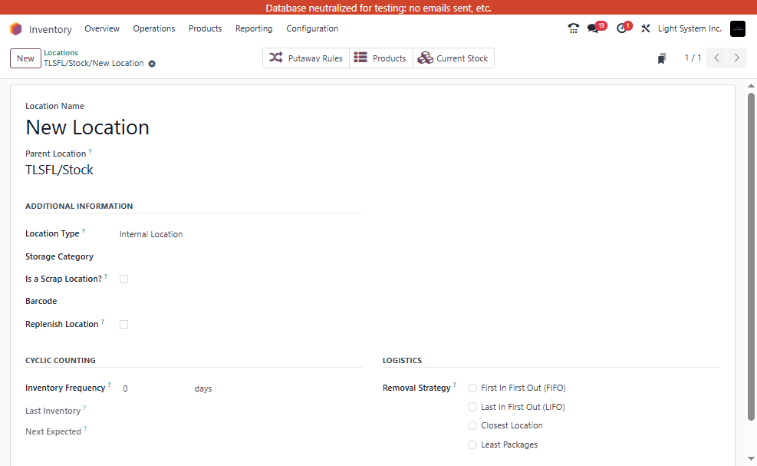Screen dimensions: 757x466
Task: Open the debug tools icon
Action: (x=646, y=28)
